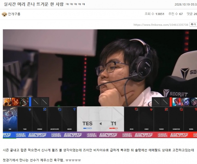Click the MEIKO player slot
The width and height of the screenshot is (197, 164).
point(69,119)
